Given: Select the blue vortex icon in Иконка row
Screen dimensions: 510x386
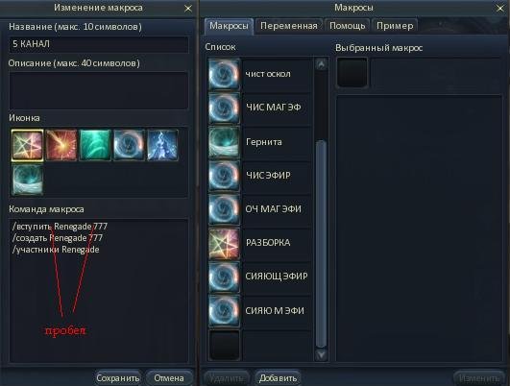Looking at the screenshot, I should point(129,145).
